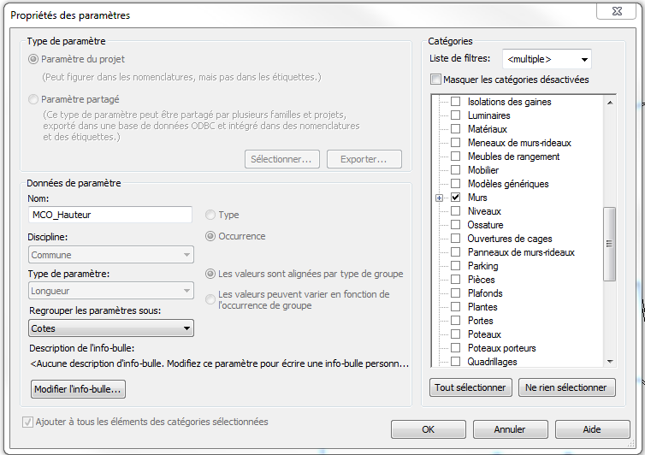Open Aide help button
This screenshot has width=645, height=455.
point(592,429)
